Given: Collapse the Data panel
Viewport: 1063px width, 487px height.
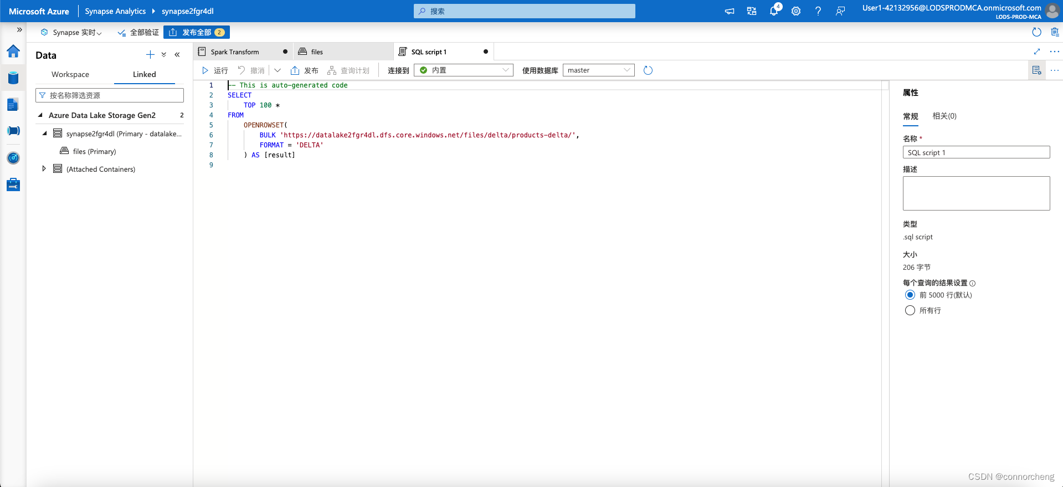Looking at the screenshot, I should (x=177, y=54).
